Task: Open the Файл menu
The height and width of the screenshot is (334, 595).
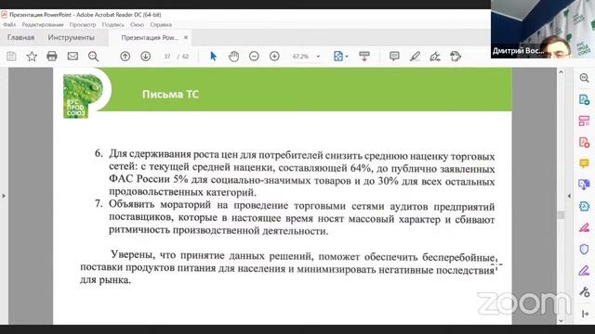Action: pos(9,25)
